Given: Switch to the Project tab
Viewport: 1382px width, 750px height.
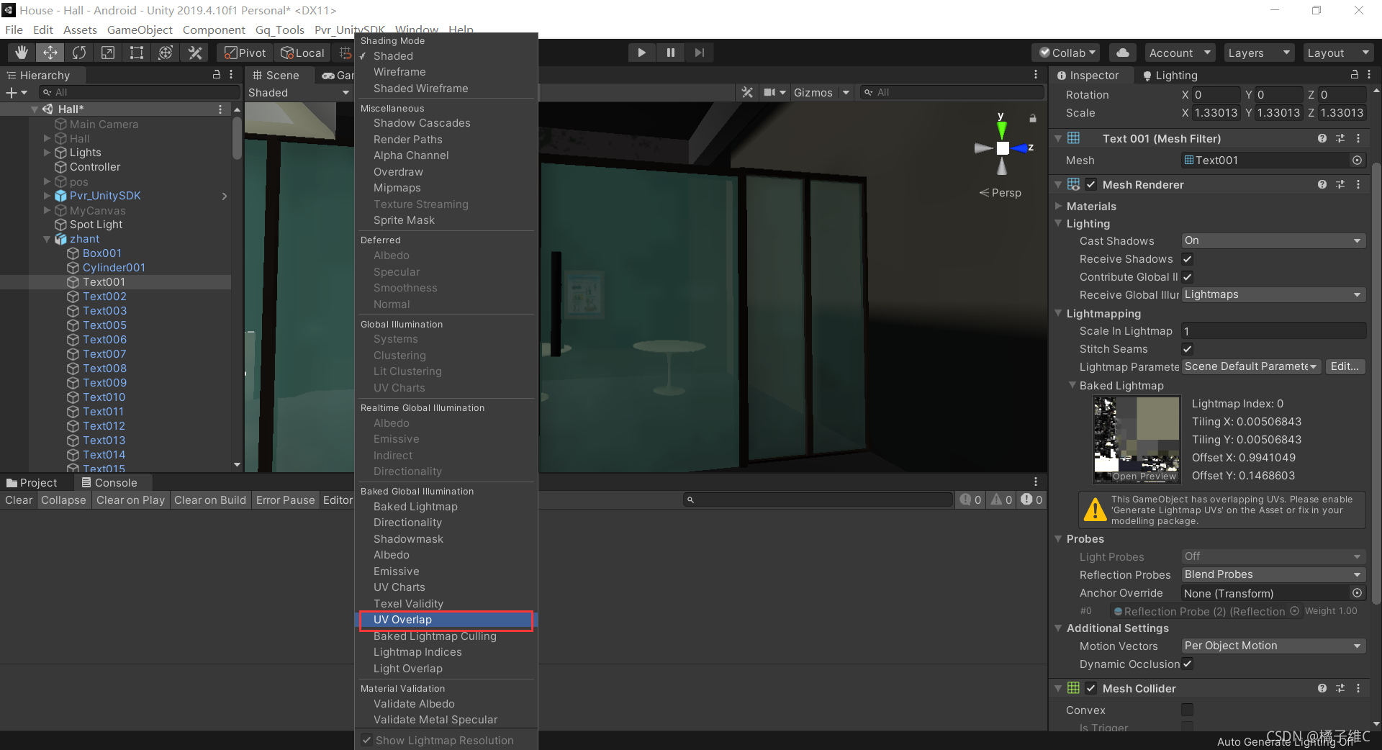Looking at the screenshot, I should [x=32, y=482].
